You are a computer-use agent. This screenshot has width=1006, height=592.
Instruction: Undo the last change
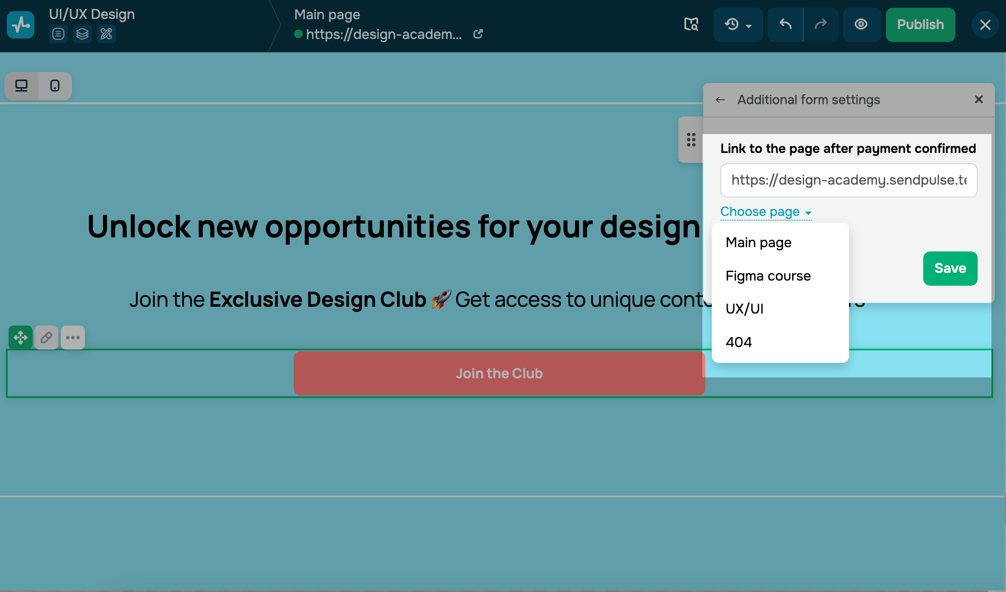click(785, 24)
